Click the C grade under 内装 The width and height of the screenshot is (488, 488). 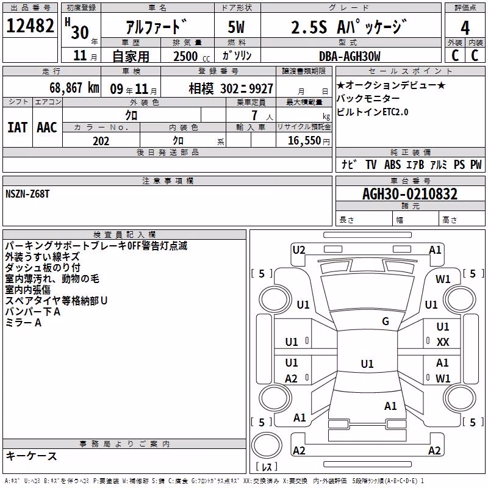point(475,56)
